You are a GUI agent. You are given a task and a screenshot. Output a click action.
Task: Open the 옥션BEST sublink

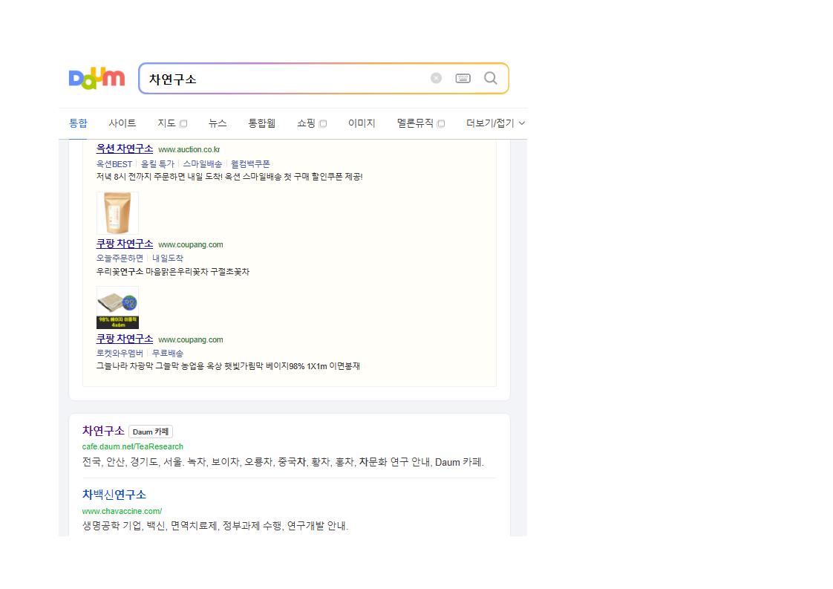(114, 163)
